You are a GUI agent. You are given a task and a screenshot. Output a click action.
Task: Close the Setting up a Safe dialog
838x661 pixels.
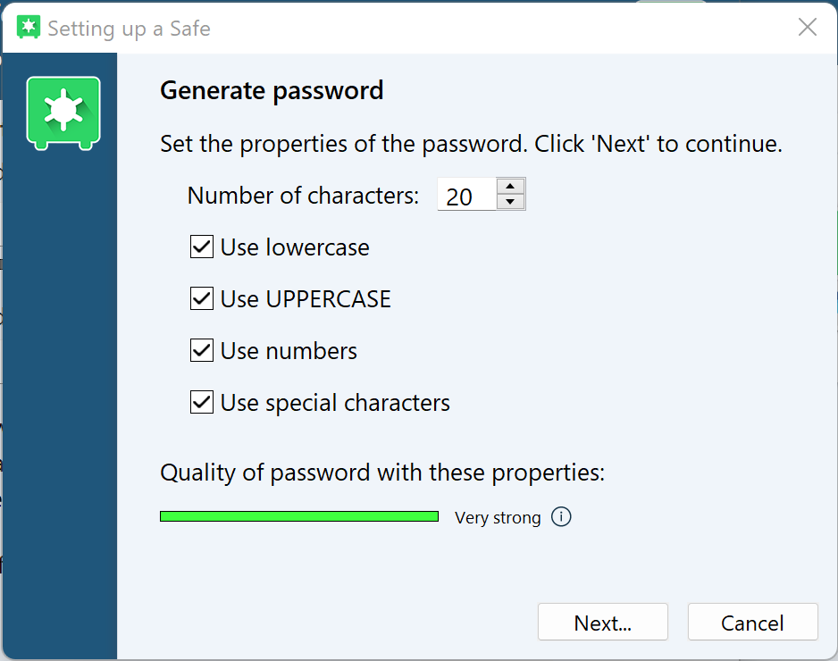(808, 27)
